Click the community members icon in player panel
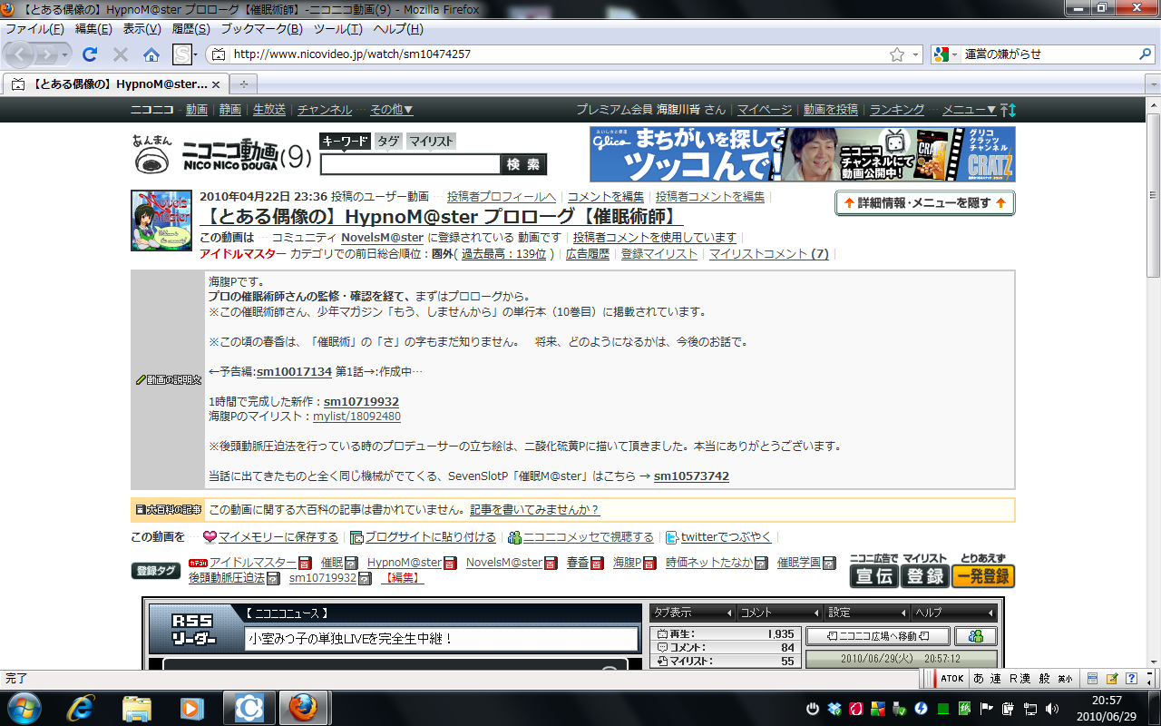The image size is (1161, 726). (x=975, y=636)
